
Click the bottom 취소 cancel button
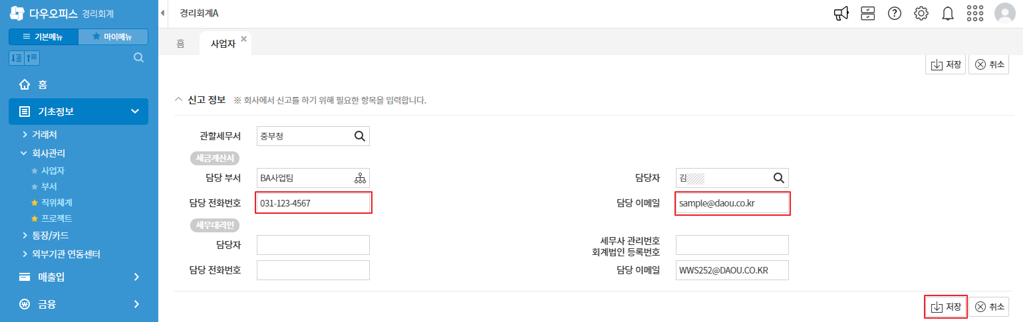[989, 307]
